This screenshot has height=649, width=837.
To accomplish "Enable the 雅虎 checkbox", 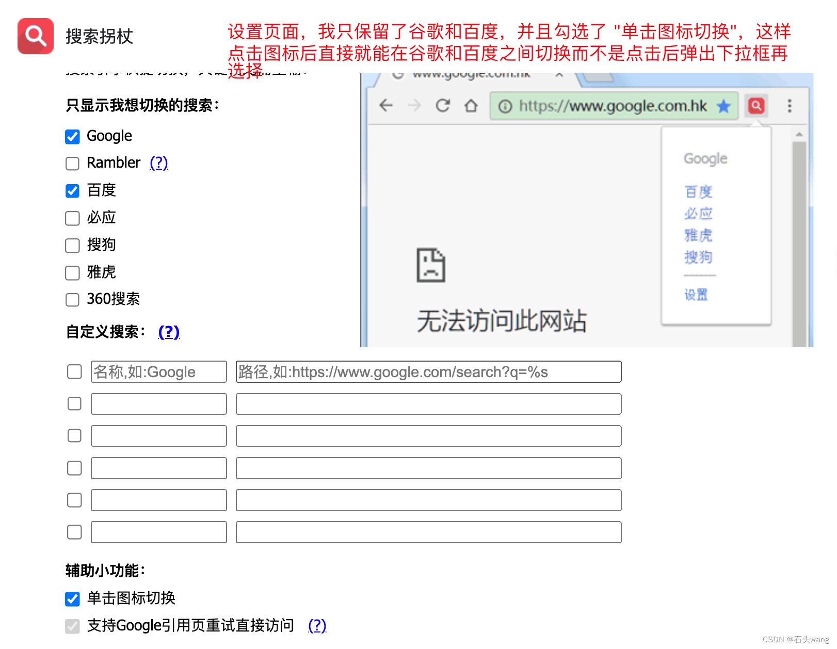I will pyautogui.click(x=73, y=273).
